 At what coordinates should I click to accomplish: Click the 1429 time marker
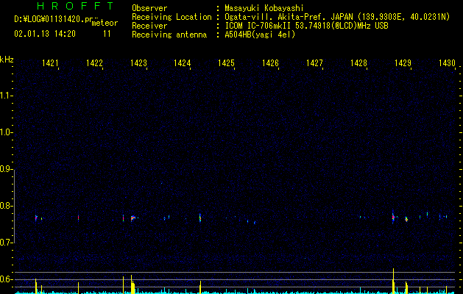403,63
